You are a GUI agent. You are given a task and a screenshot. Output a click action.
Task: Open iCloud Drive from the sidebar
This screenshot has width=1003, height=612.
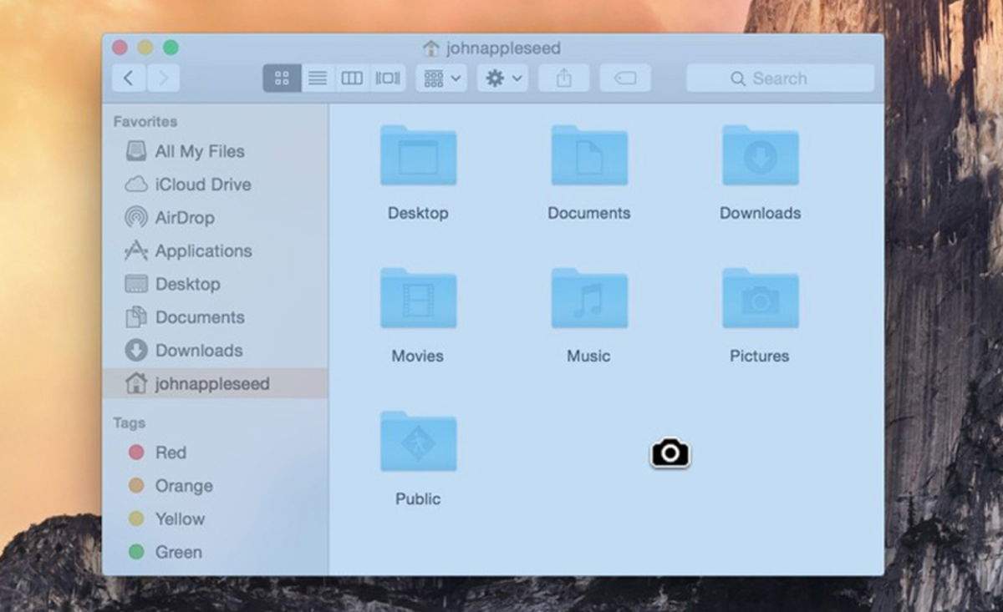pos(202,185)
